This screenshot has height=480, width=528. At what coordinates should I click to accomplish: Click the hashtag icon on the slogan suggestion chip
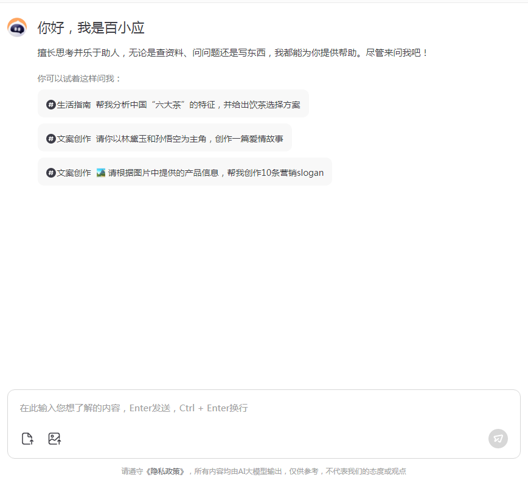point(50,172)
